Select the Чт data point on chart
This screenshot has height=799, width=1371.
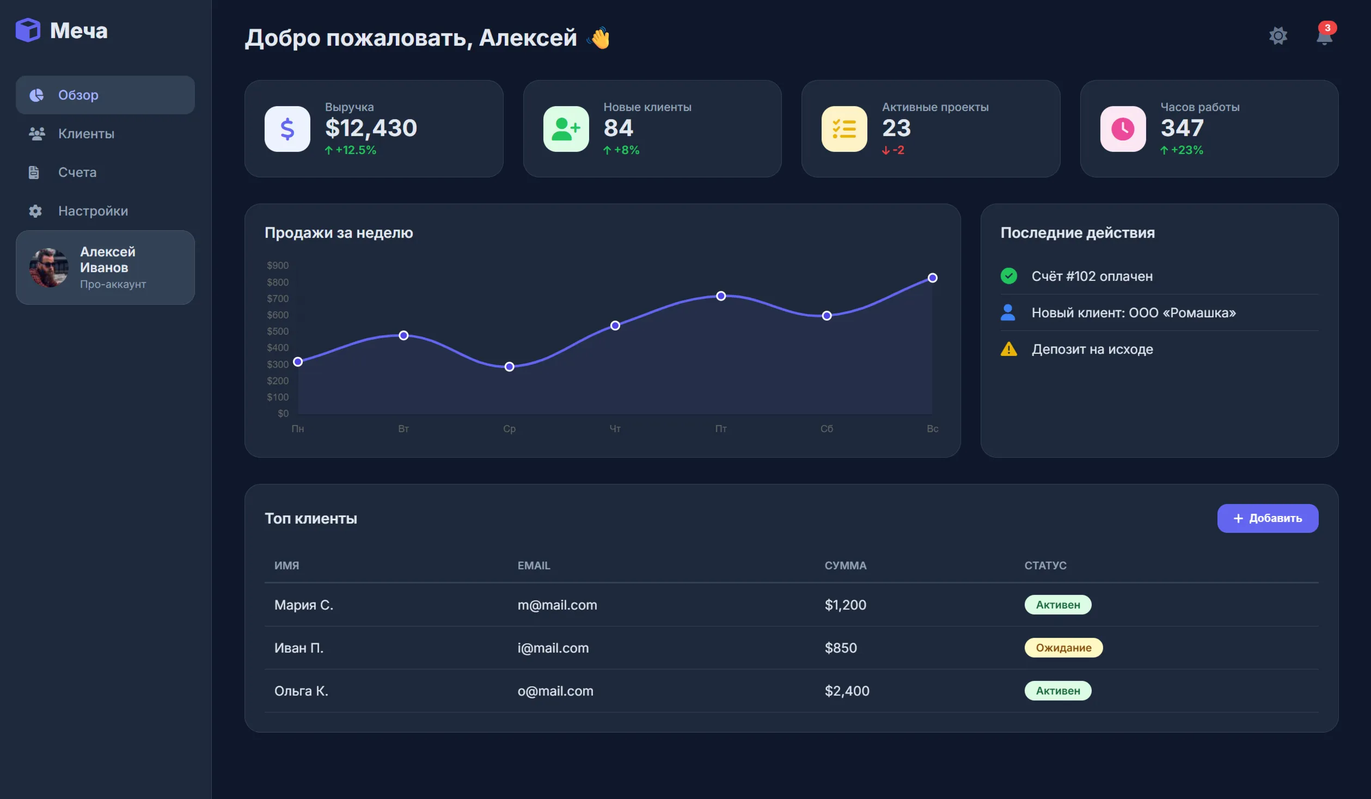[615, 326]
